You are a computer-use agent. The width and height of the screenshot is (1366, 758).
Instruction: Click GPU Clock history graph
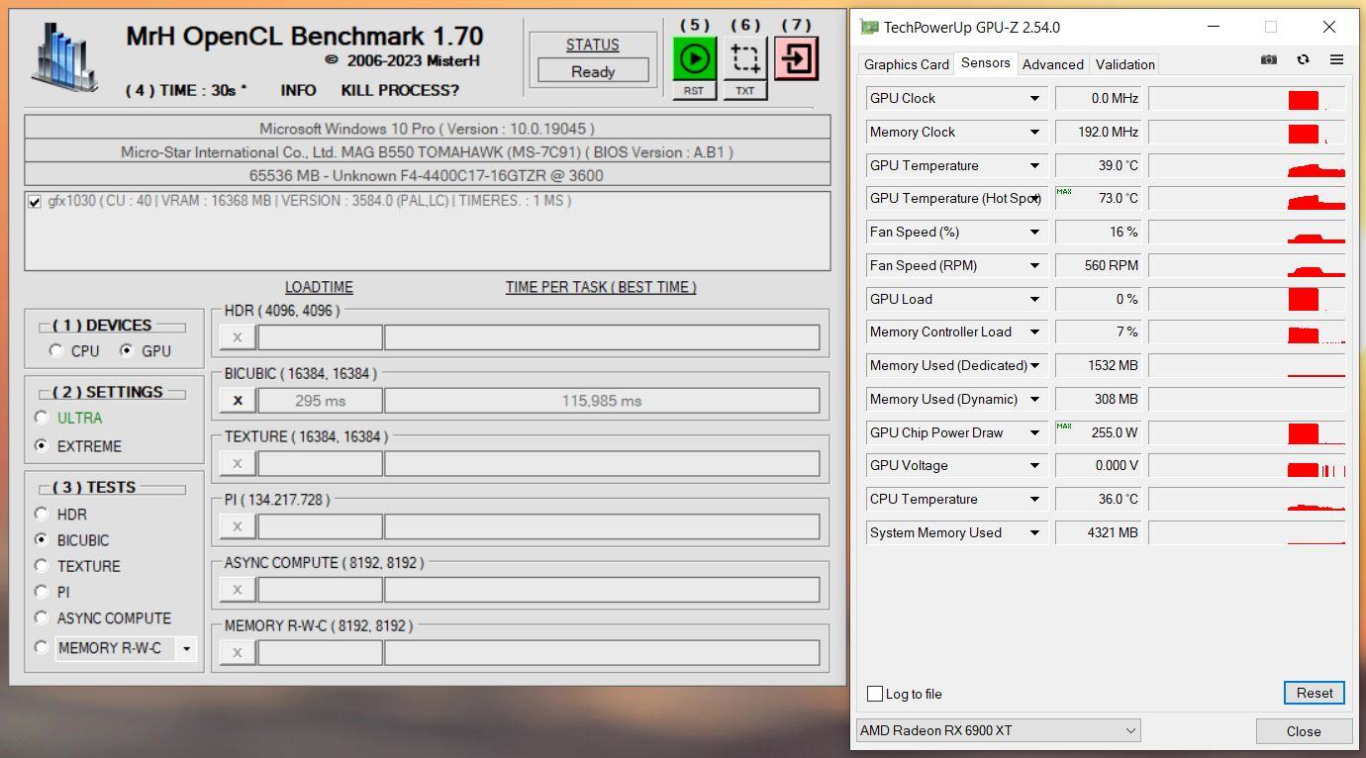click(1246, 98)
